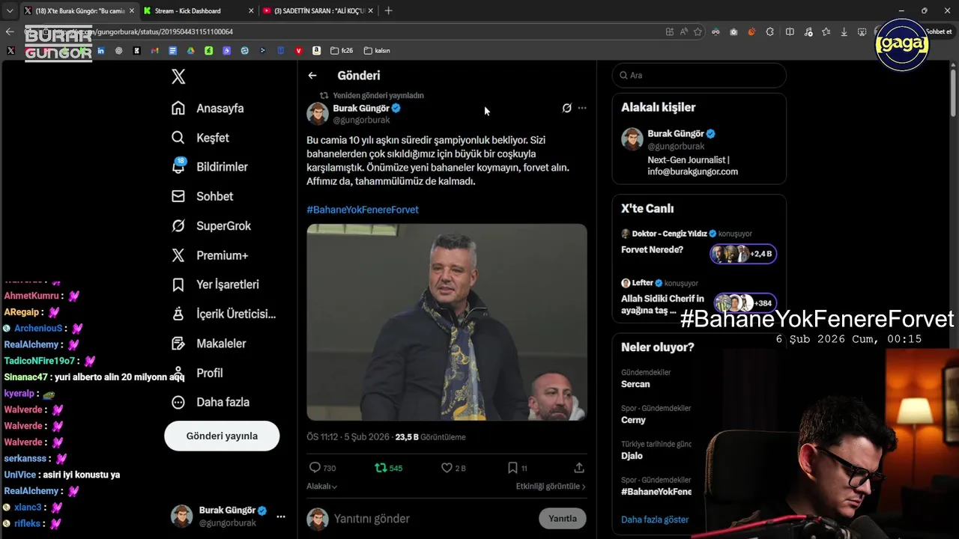Click the browser back button
The height and width of the screenshot is (539, 959).
[10, 31]
